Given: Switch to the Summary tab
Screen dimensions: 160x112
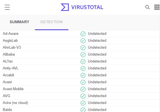Looking at the screenshot, I should [x=19, y=22].
